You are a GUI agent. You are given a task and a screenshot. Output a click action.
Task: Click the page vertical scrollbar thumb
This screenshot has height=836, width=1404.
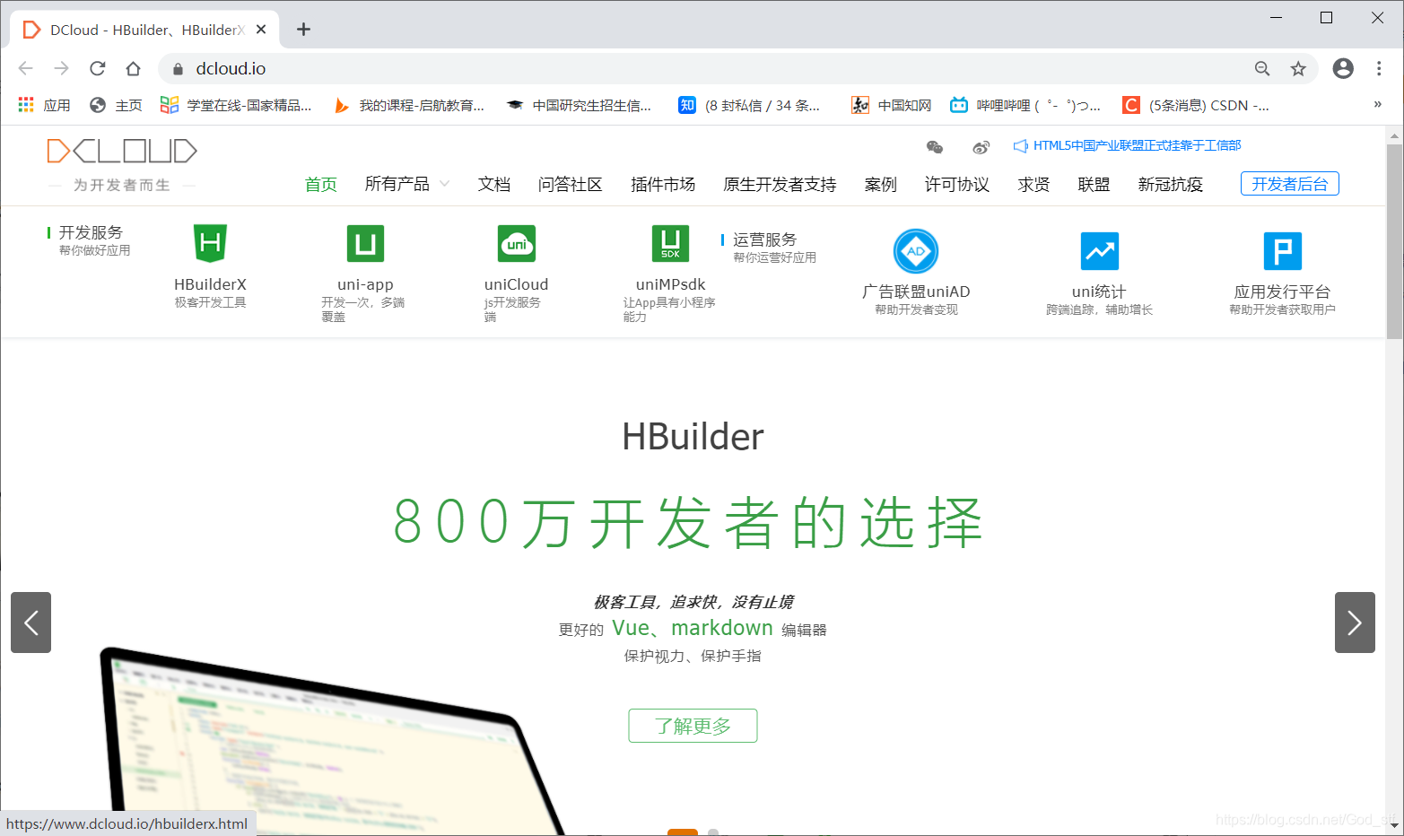pyautogui.click(x=1394, y=241)
